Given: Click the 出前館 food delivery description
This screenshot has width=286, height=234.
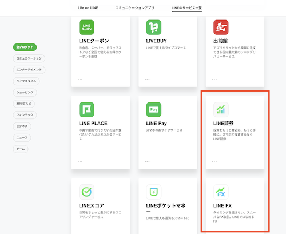Looking at the screenshot, I should pyautogui.click(x=235, y=52).
